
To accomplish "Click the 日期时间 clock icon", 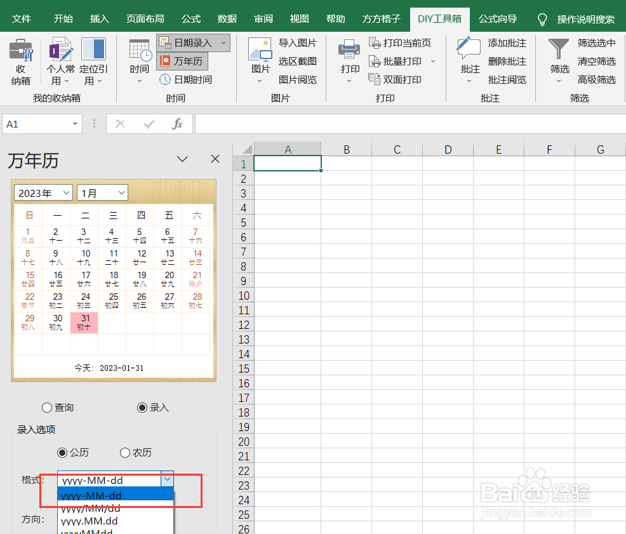I will [165, 79].
